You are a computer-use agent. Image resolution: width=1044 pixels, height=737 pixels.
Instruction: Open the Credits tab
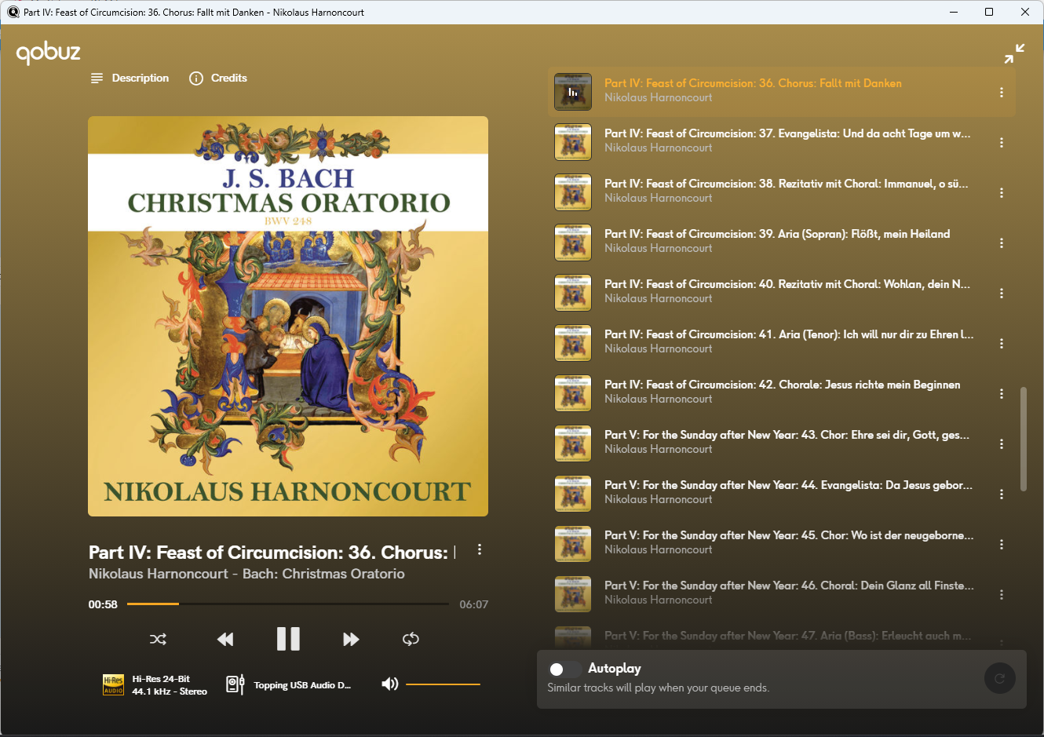[x=218, y=78]
